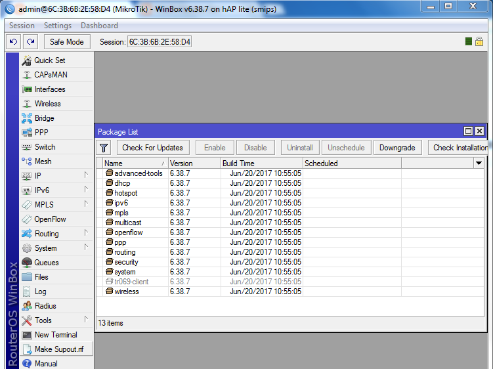The width and height of the screenshot is (493, 369).
Task: Open the Log window
Action: 56,292
